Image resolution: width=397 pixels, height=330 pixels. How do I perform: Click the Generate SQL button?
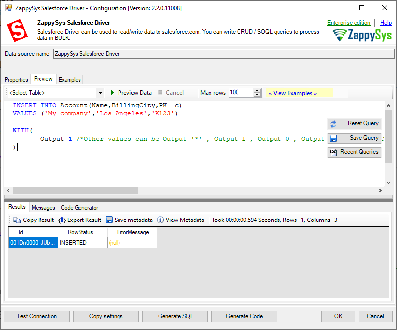point(175,316)
